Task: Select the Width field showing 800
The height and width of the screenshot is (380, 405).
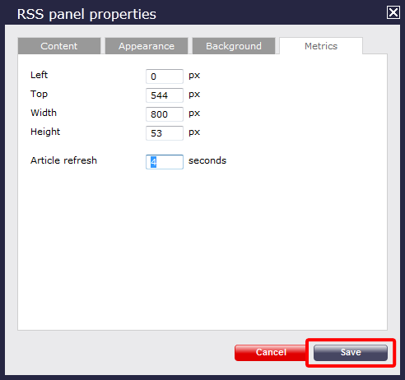Action: click(x=165, y=114)
